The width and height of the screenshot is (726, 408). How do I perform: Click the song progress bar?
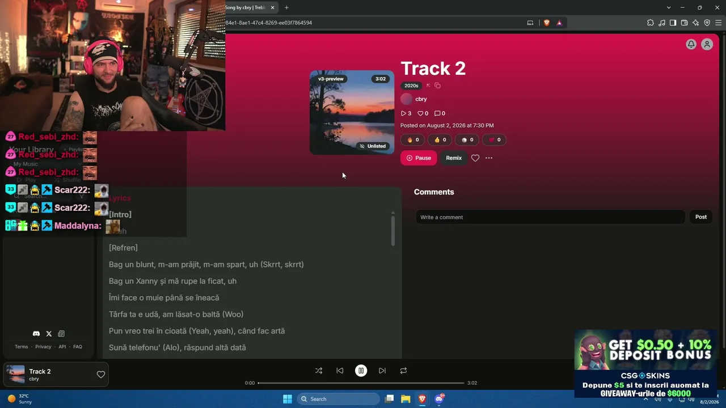[x=361, y=383]
